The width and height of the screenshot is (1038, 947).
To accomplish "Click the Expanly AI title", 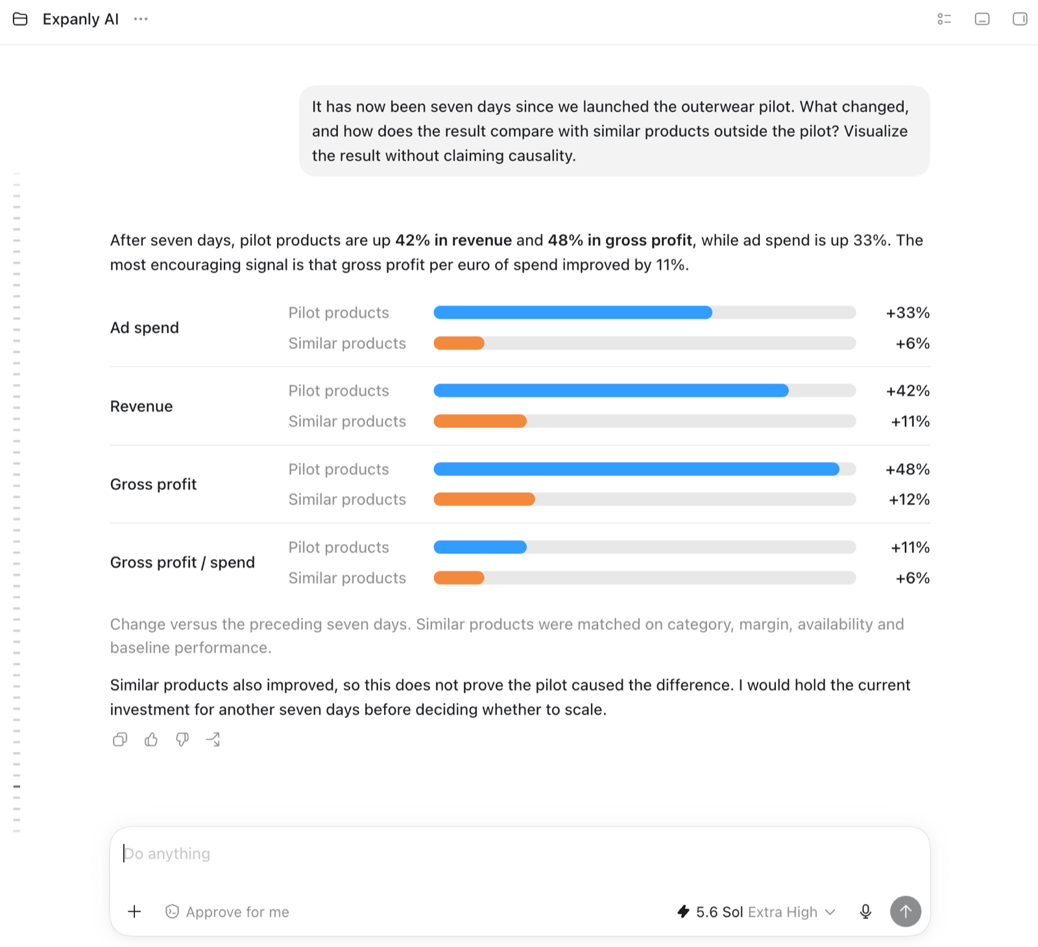I will (80, 19).
